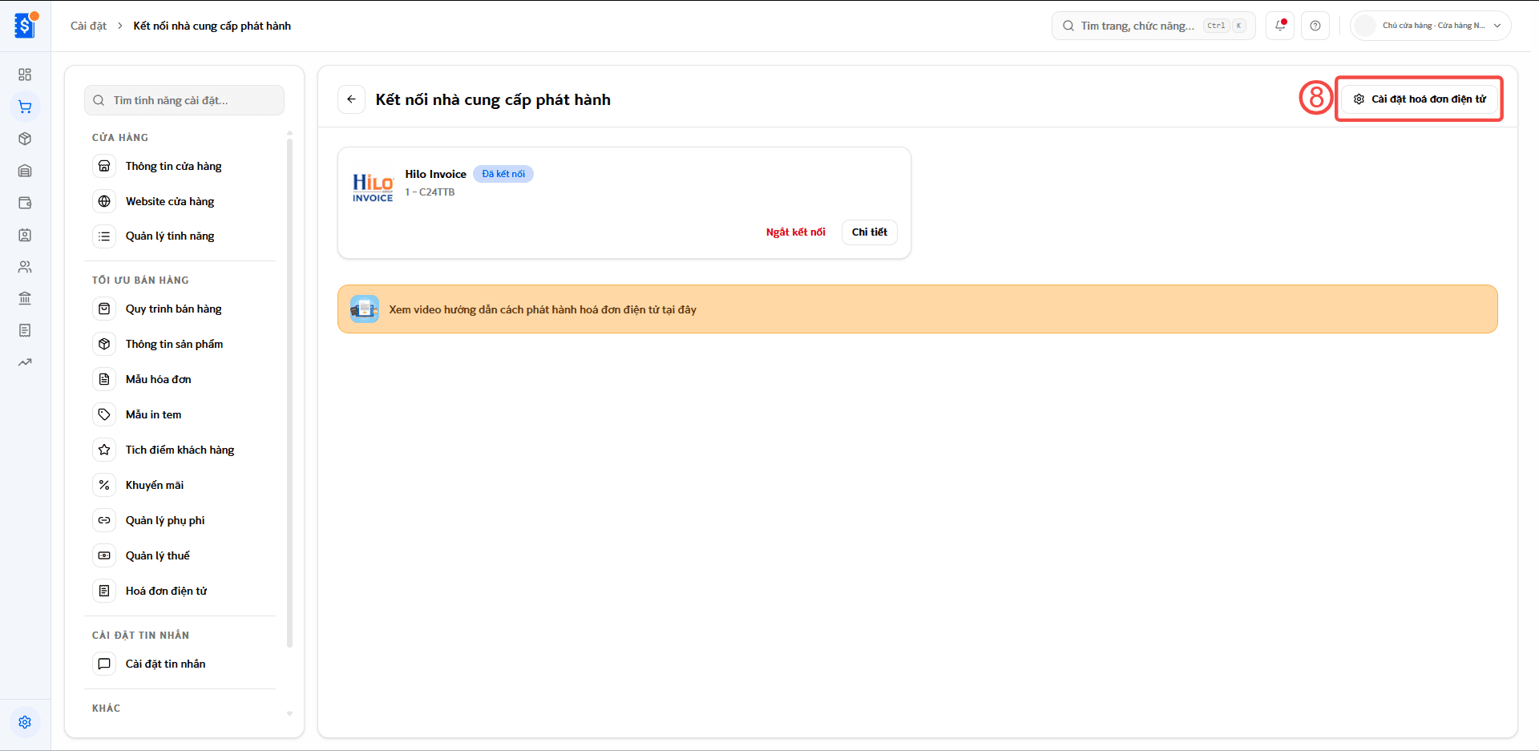Open the invoice document icon in sidebar
Image resolution: width=1539 pixels, height=751 pixels.
click(25, 330)
